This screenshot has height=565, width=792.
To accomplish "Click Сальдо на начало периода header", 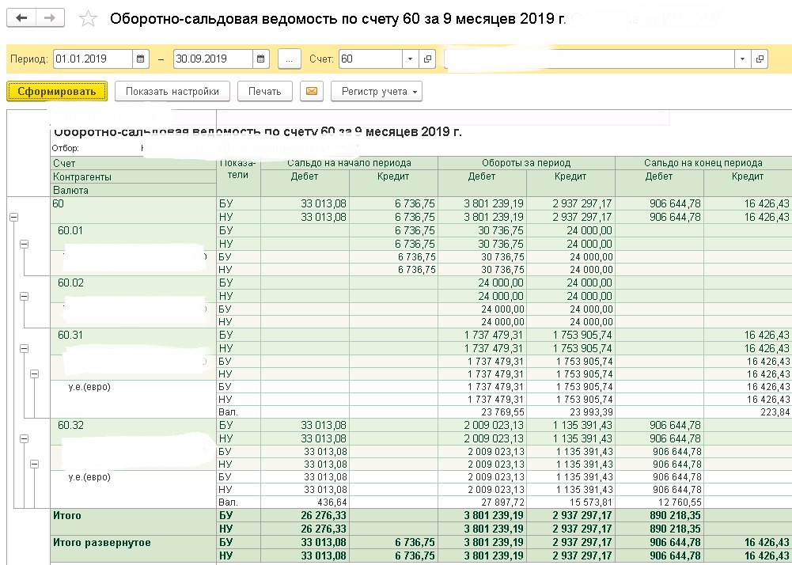I will [x=349, y=163].
